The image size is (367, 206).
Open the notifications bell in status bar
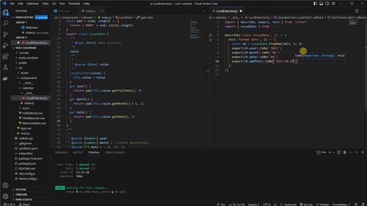(362, 204)
